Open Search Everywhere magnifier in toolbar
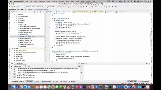 tap(118, 7)
